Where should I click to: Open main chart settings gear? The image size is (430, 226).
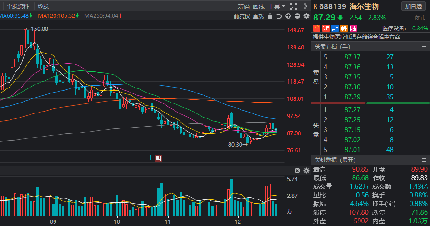(x=306, y=16)
